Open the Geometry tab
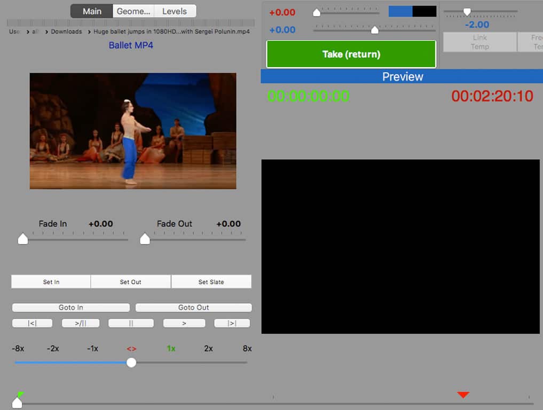This screenshot has height=410, width=543. click(x=133, y=11)
